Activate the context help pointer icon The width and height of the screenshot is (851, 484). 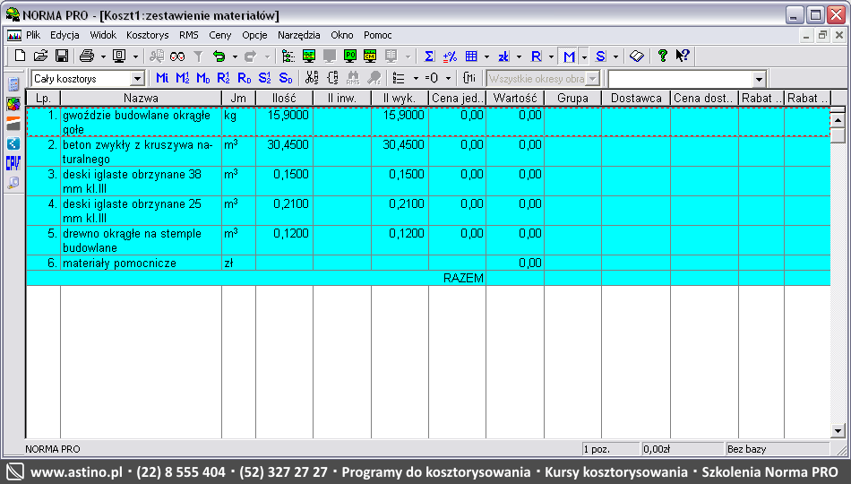[x=683, y=56]
